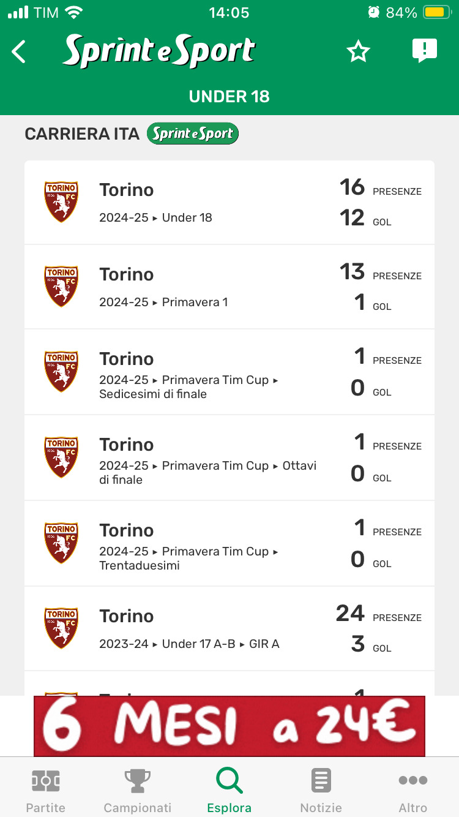
Task: Tap the back arrow icon
Action: coord(20,52)
